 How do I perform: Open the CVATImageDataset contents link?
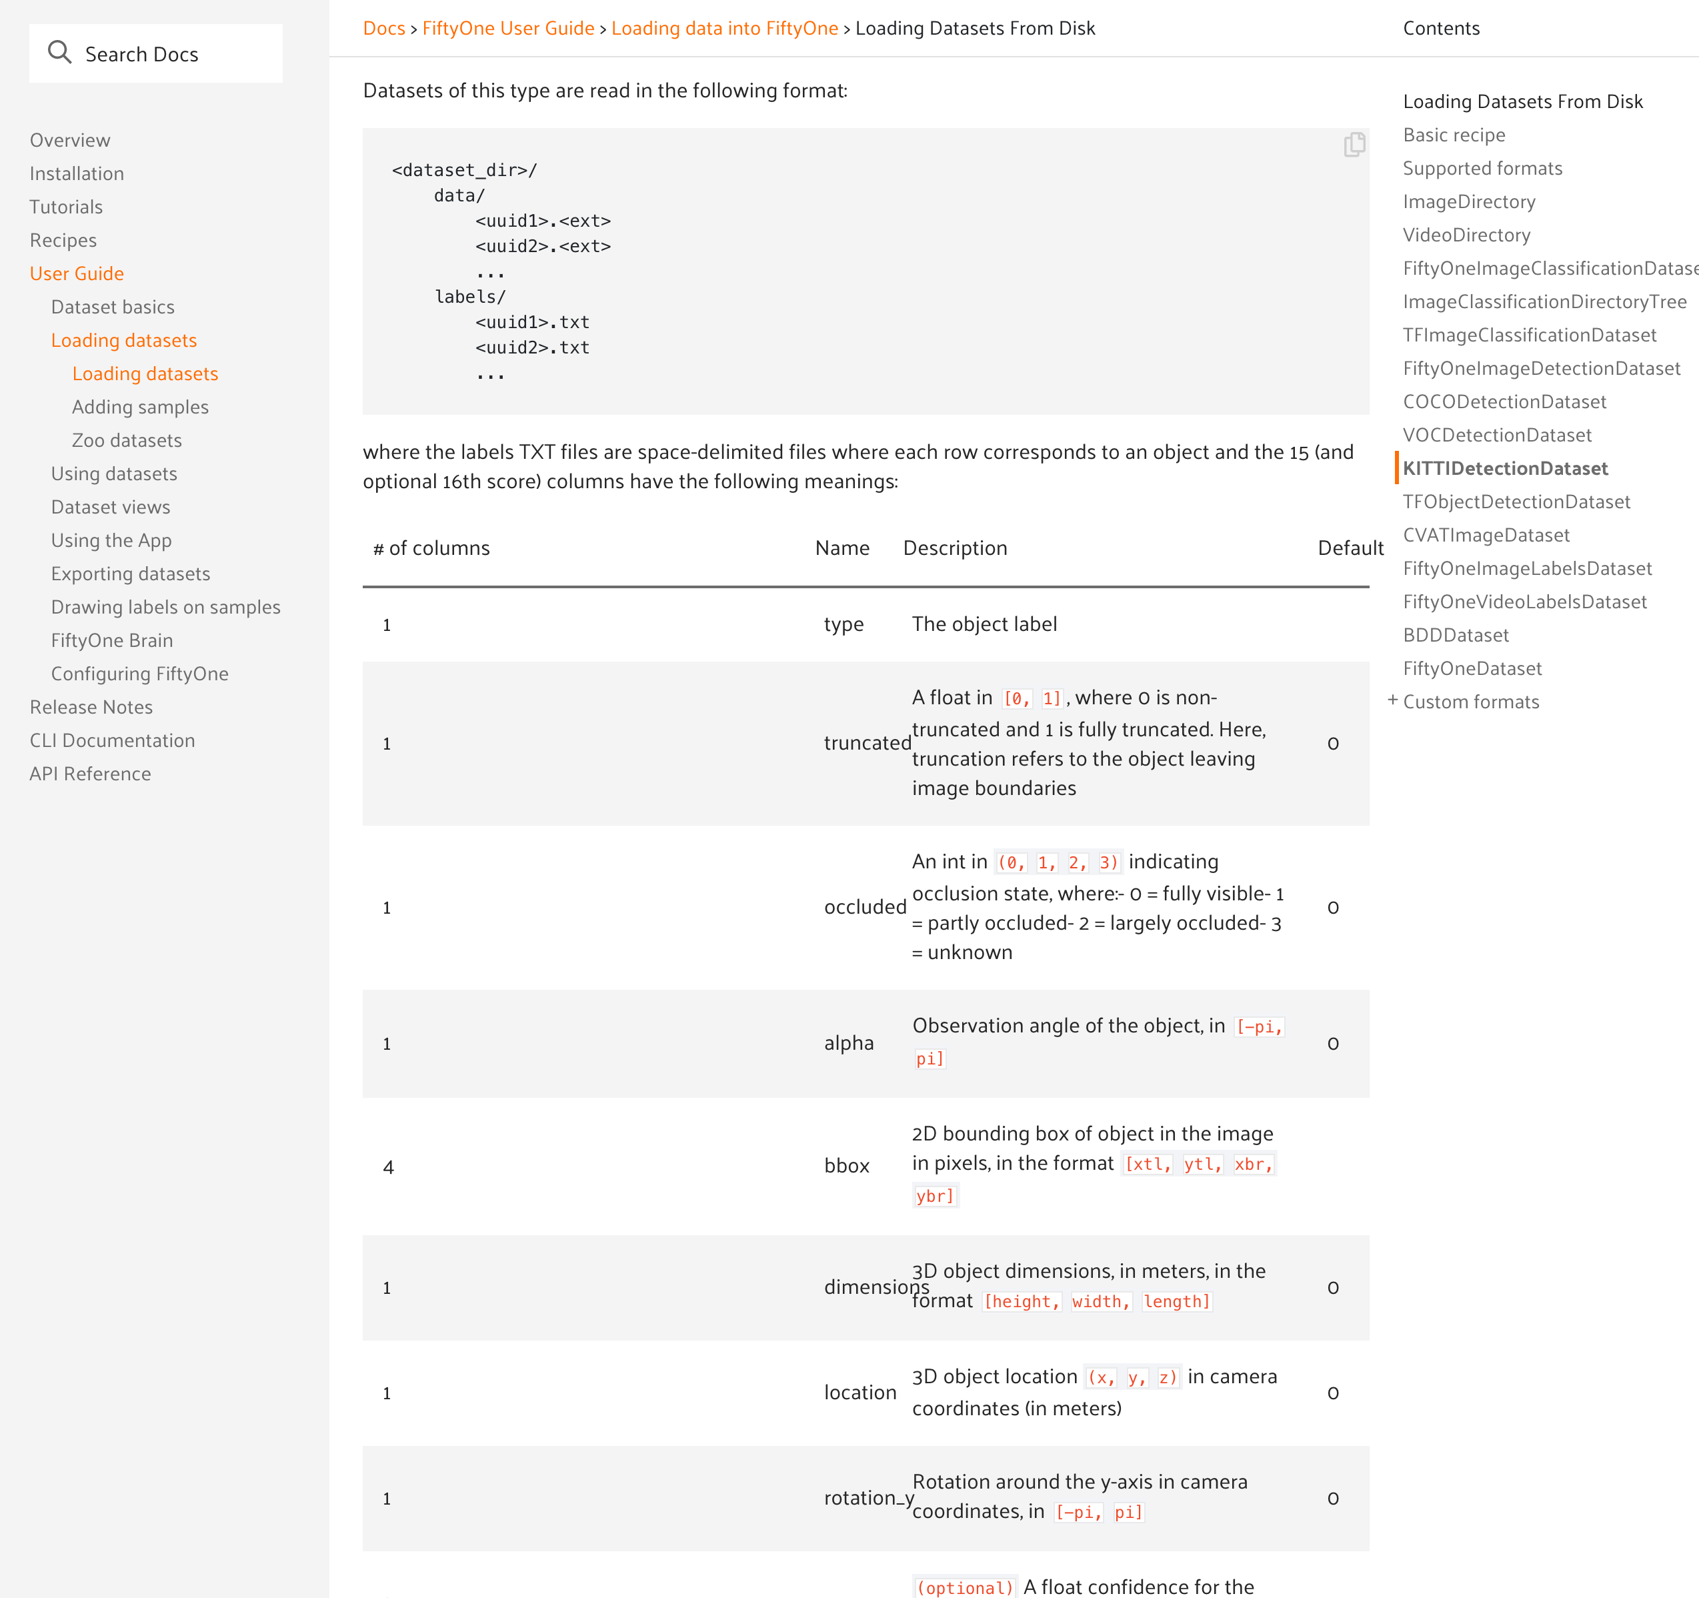tap(1486, 534)
